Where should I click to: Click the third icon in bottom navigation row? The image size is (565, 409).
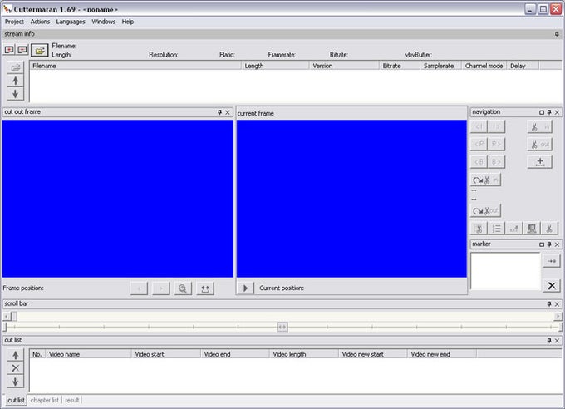pyautogui.click(x=514, y=229)
